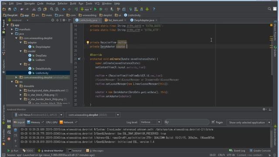Screen dimensions: 279x157
Task: Collapse the drawable folder
Action: tap(16, 86)
